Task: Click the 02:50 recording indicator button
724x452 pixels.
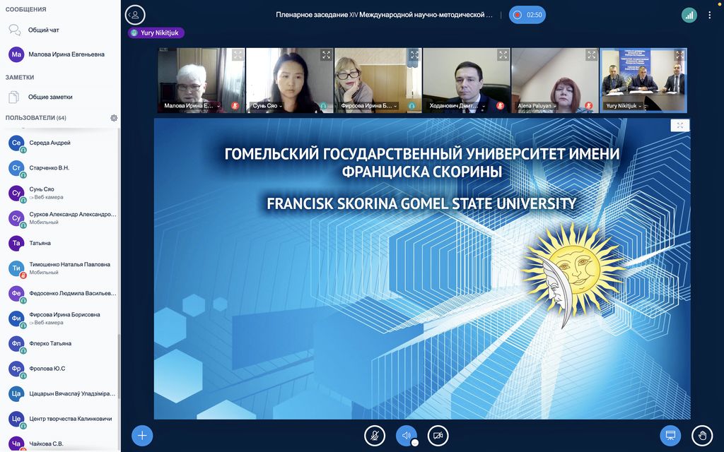Action: [x=527, y=15]
